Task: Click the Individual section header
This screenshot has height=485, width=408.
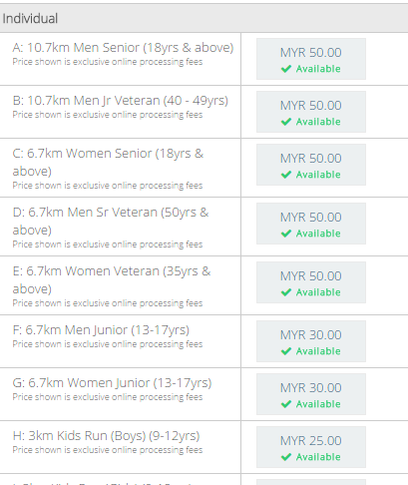Action: click(204, 18)
